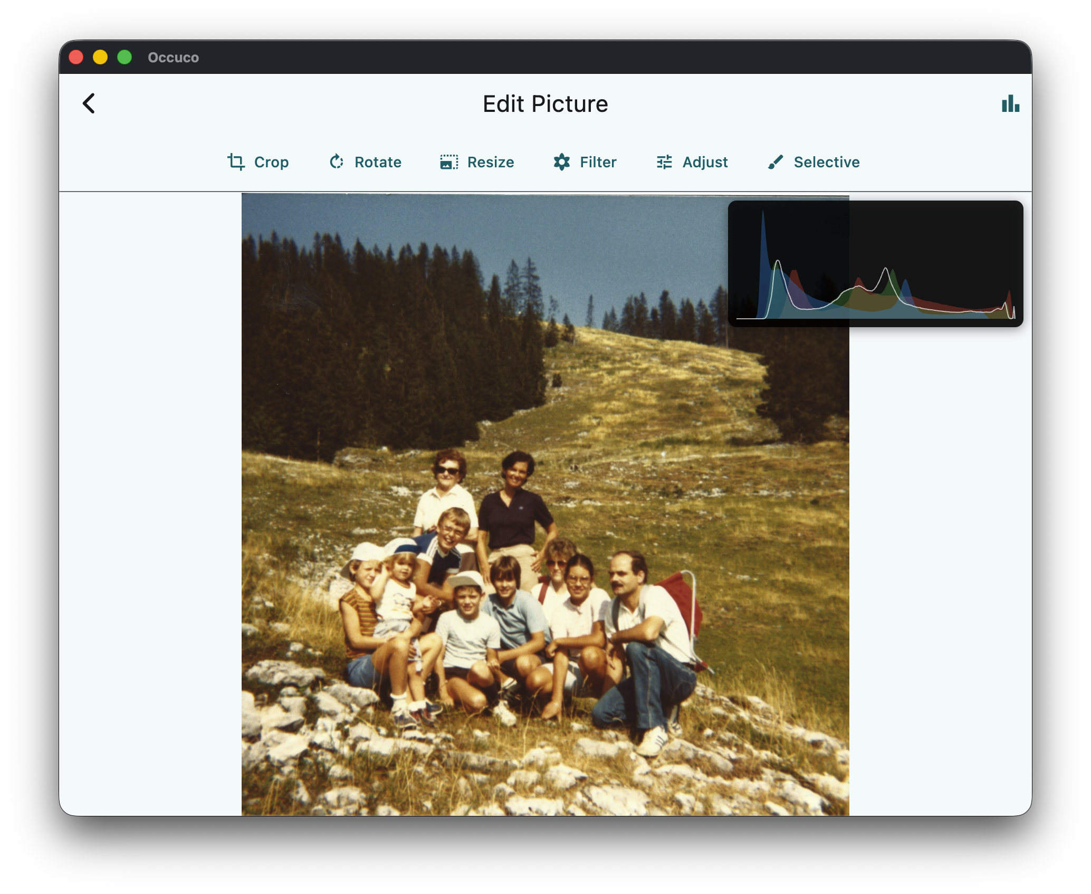This screenshot has height=894, width=1091.
Task: Click the Resize label
Action: (491, 162)
